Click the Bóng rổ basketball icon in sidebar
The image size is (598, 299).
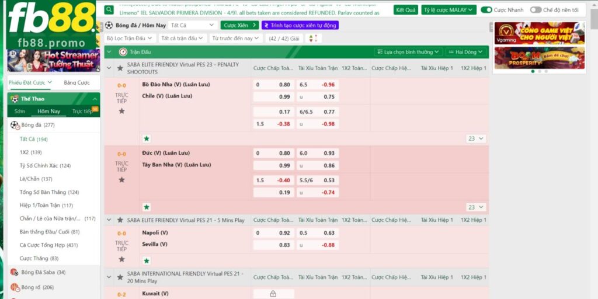[15, 287]
